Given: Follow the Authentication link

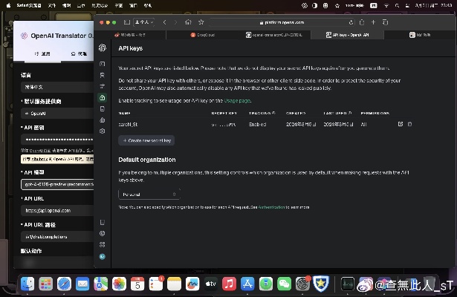Looking at the screenshot, I should point(271,207).
